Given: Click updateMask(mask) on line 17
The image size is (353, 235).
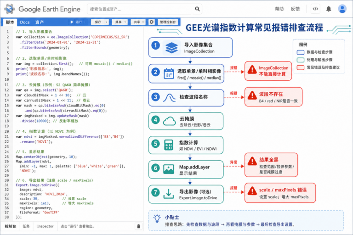Looking at the screenshot, I should point(73,116).
